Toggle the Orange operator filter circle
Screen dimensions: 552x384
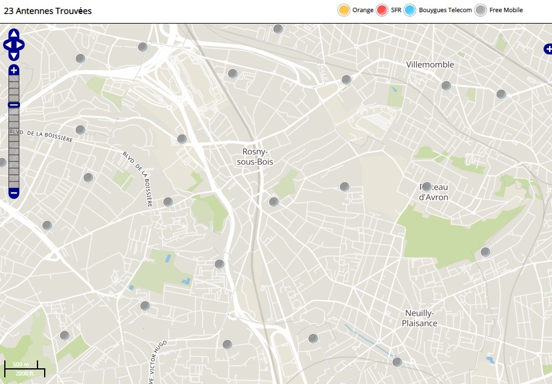(344, 10)
